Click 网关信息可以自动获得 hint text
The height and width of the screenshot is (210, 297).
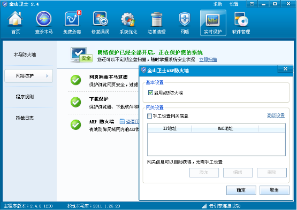[185, 162]
